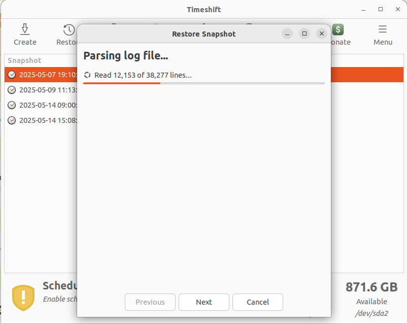The image size is (407, 324).
Task: Click the log parsing progress bar
Action: pos(204,83)
